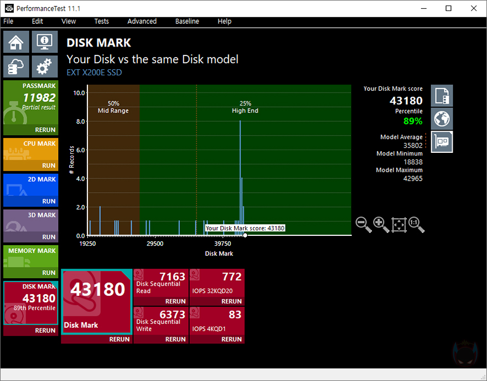Open the settings gears icon
Screen dimensions: 487x381
[x=45, y=66]
